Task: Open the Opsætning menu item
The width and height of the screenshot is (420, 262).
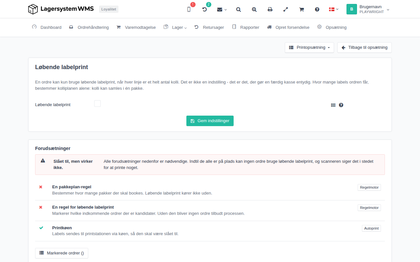Action: click(x=332, y=28)
